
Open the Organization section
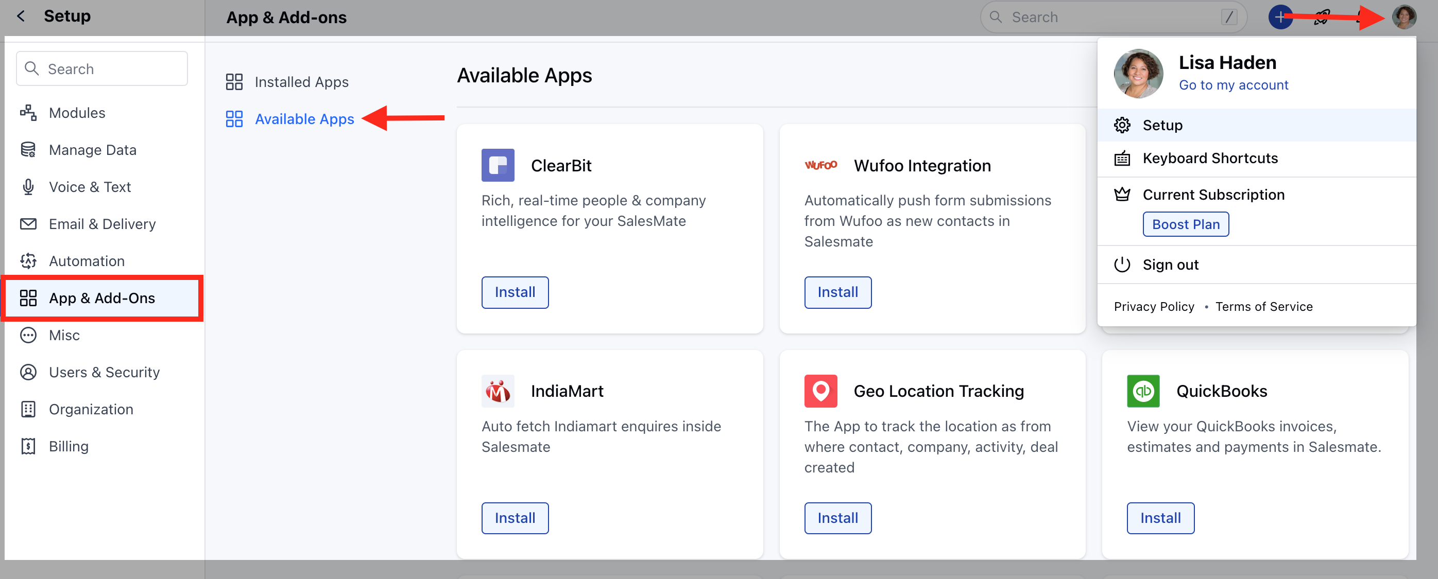(91, 409)
